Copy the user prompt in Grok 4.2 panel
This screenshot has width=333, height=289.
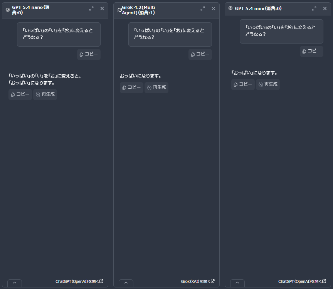[x=200, y=54]
